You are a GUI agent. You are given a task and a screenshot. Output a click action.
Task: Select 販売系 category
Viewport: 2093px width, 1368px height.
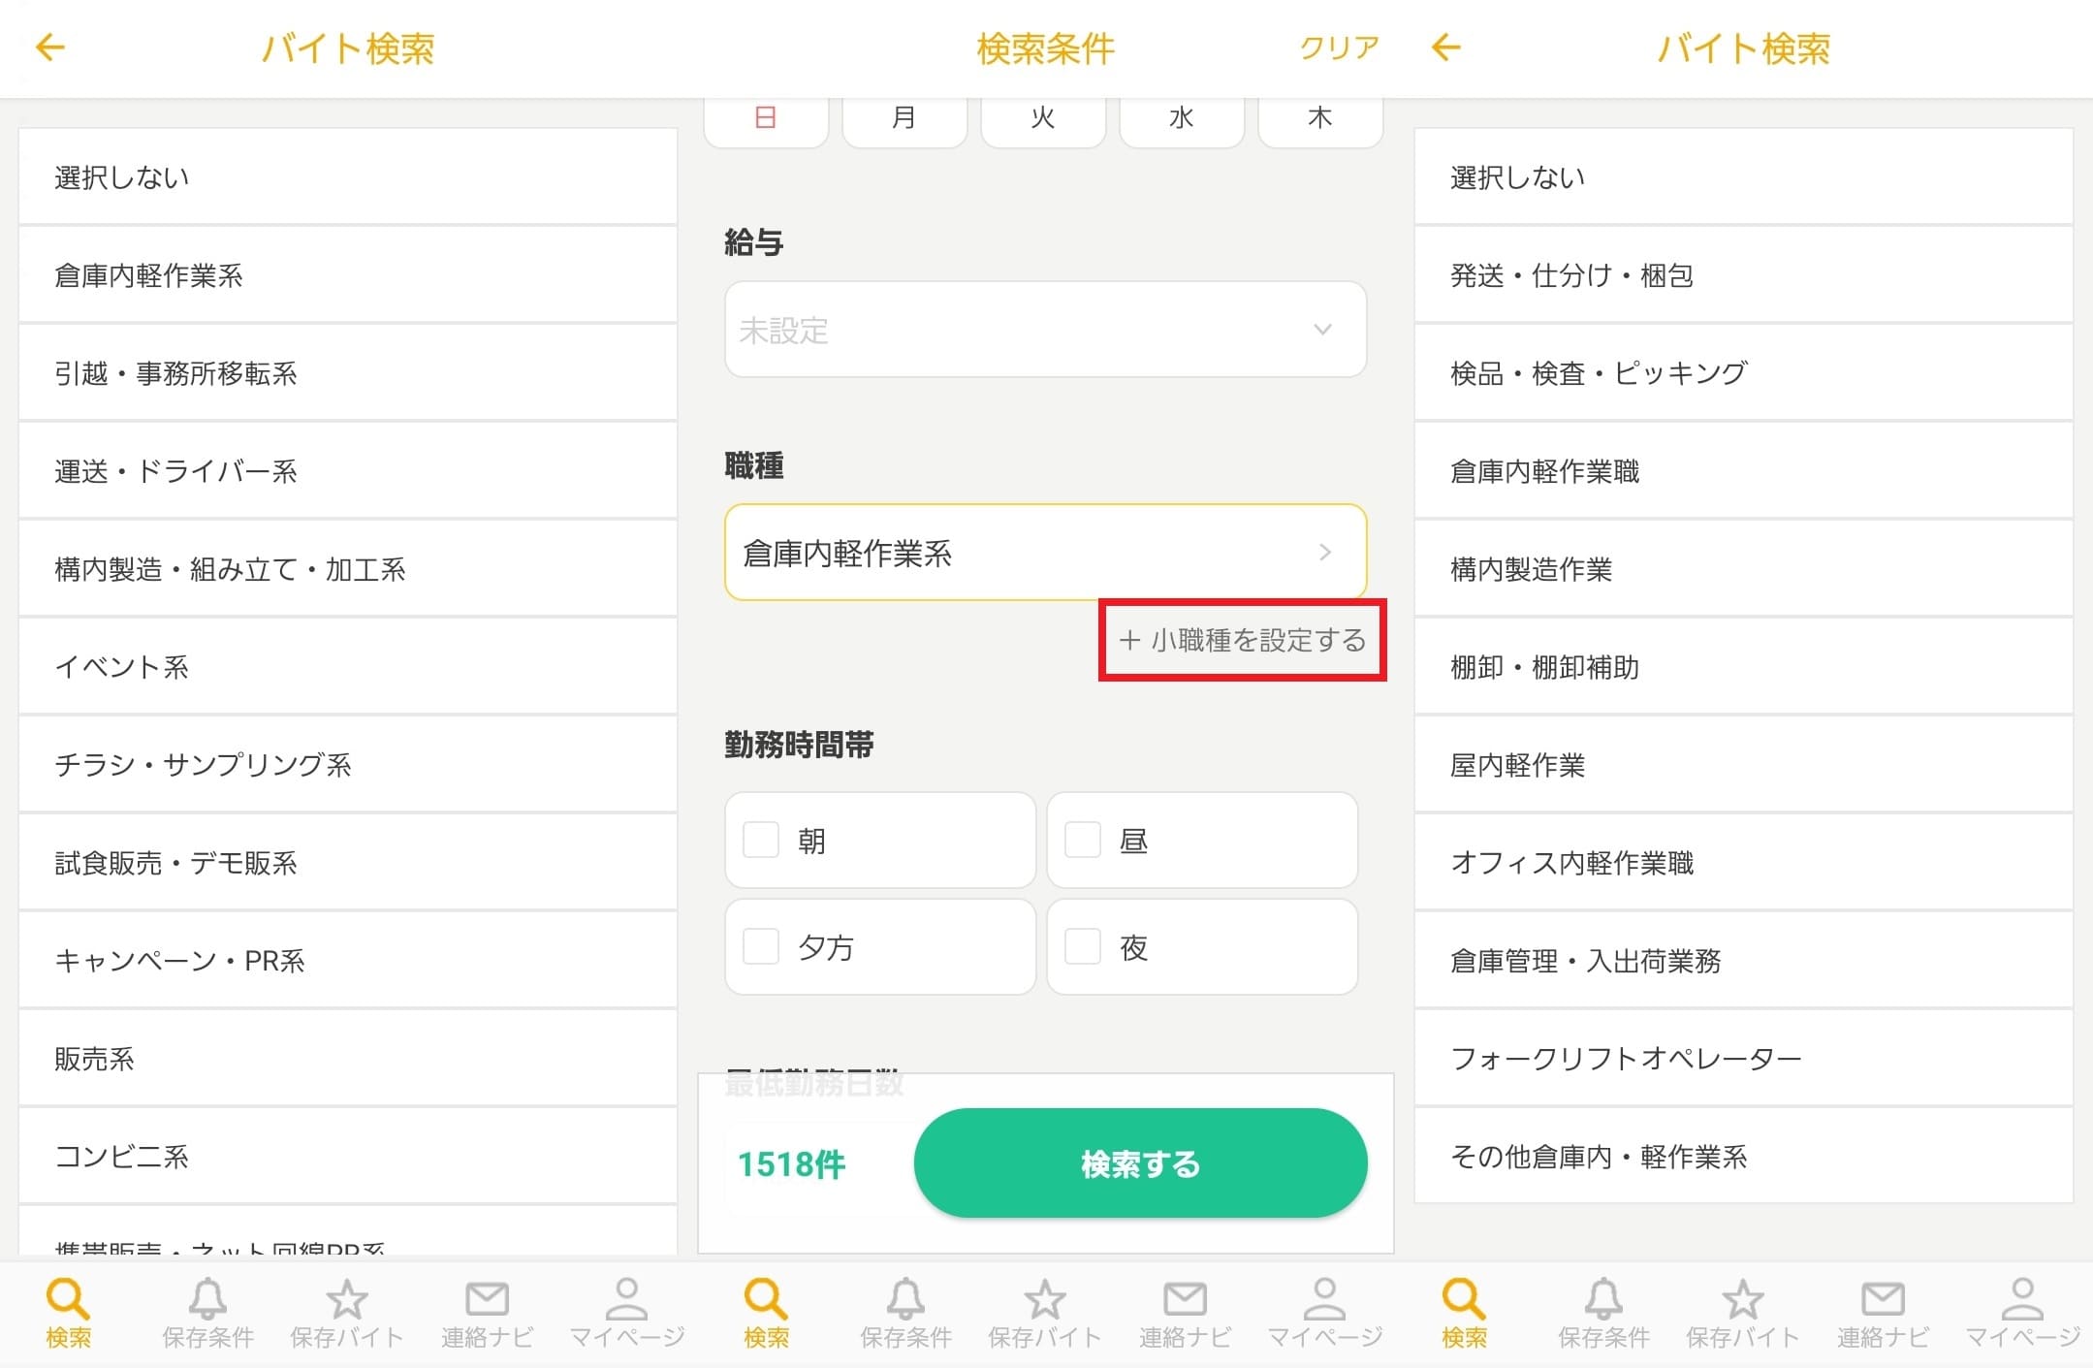coord(348,1059)
